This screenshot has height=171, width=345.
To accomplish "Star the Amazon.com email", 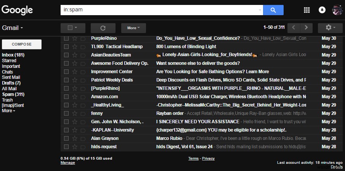I will 75,97.
